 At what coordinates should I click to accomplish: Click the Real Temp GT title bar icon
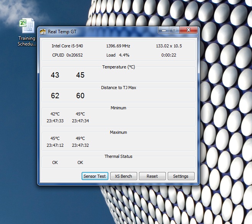tap(43, 32)
